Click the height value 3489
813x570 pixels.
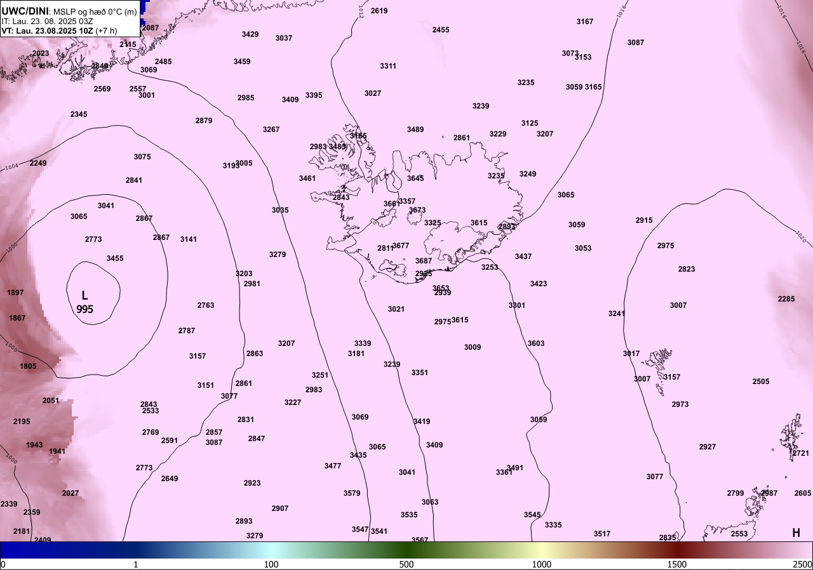coord(415,129)
